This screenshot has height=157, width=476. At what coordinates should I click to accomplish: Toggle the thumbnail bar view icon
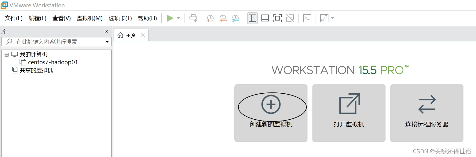265,18
